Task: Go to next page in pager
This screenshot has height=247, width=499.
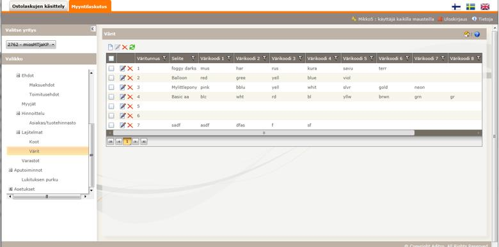Action: click(x=136, y=142)
